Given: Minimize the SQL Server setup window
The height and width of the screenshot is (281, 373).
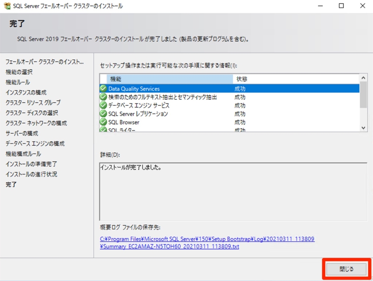Looking at the screenshot, I should point(321,6).
